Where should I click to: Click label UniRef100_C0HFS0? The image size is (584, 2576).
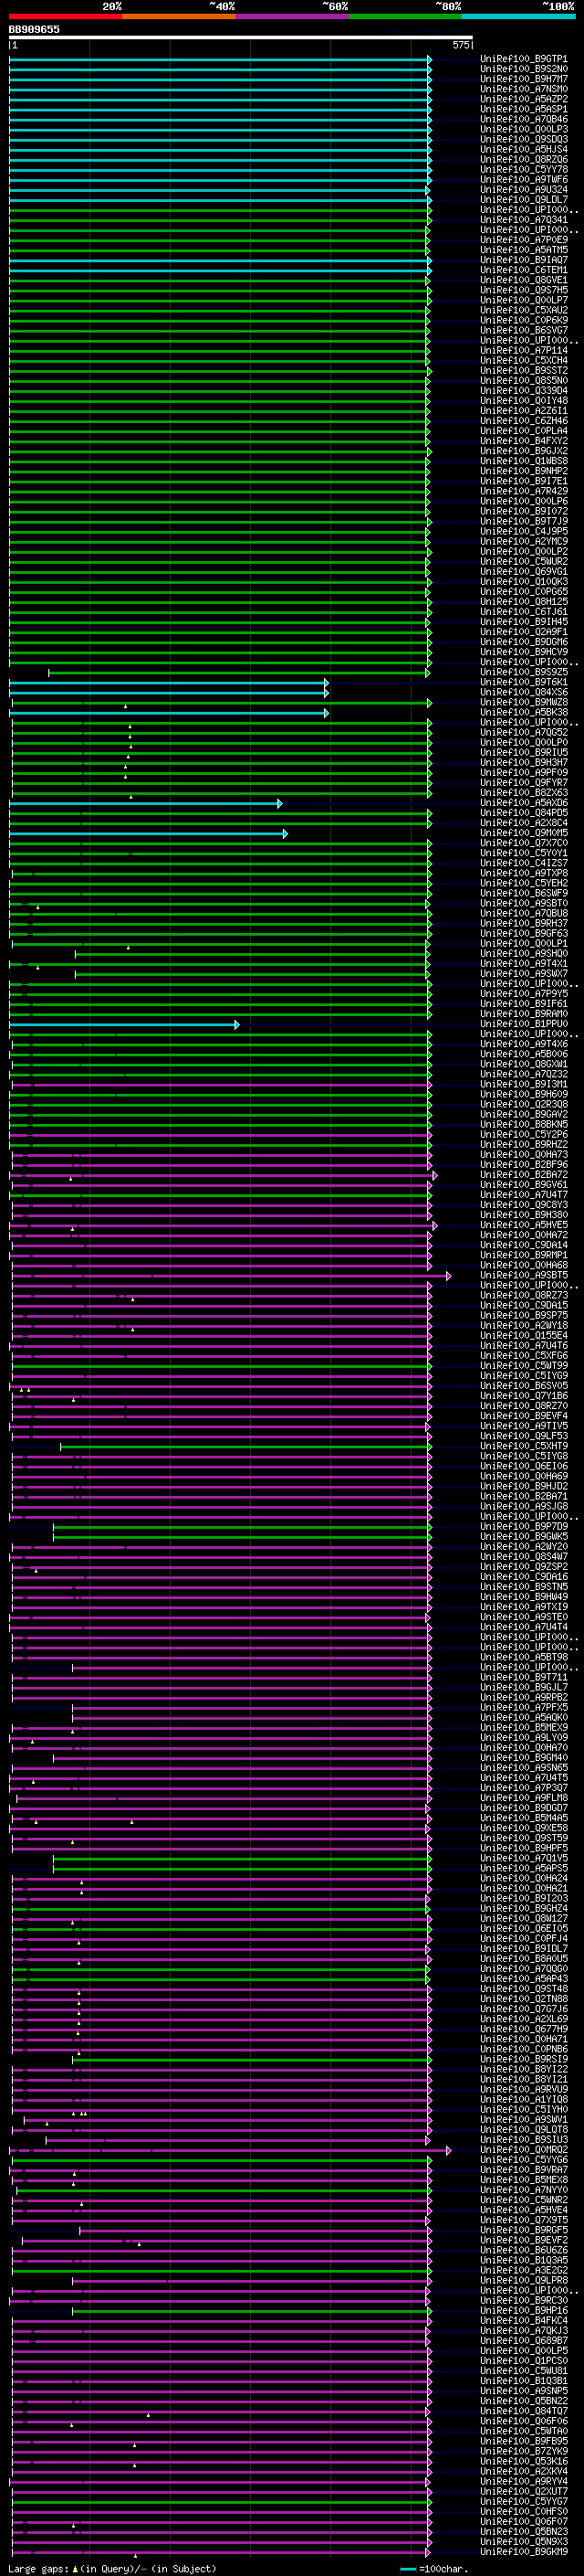524,2511
